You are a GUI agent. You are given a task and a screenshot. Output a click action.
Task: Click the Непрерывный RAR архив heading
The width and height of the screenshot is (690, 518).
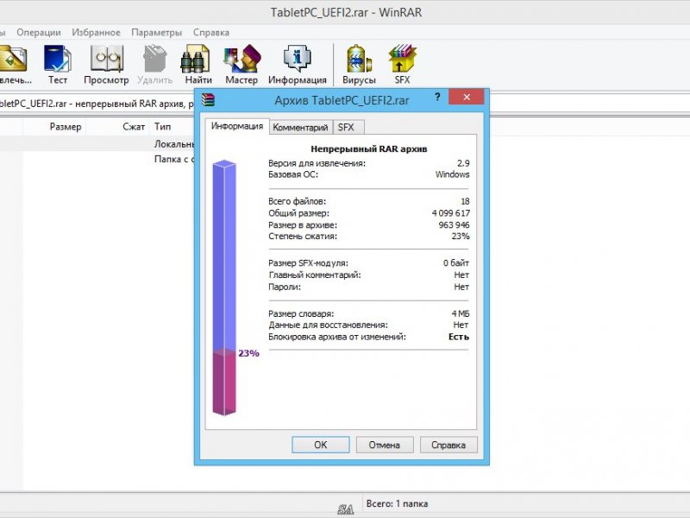tap(369, 148)
